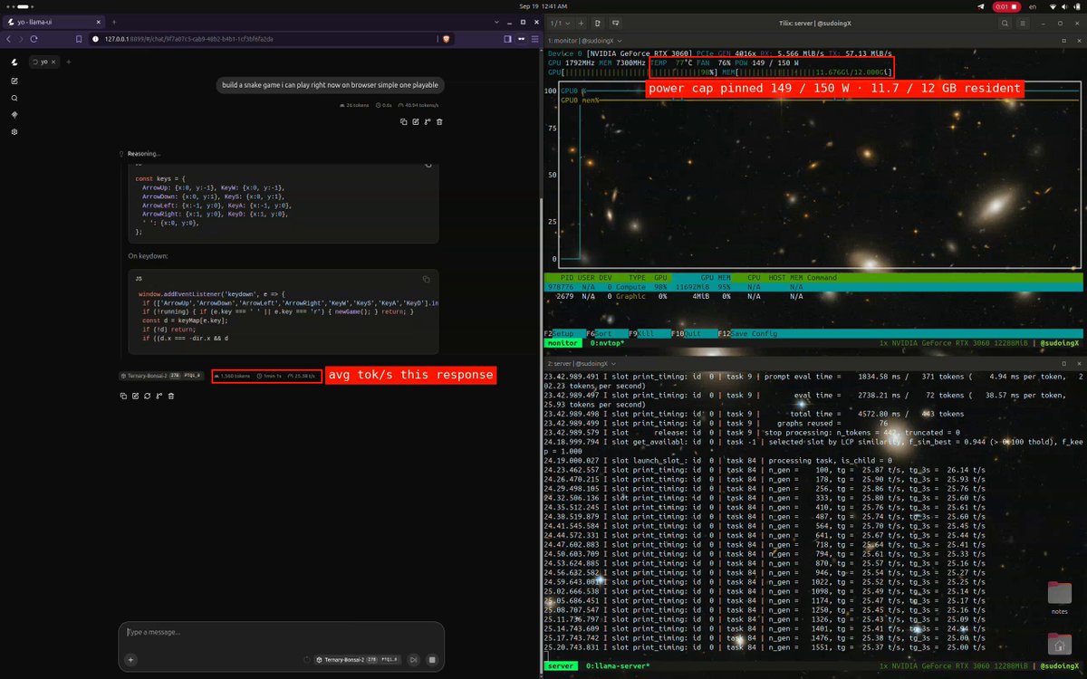Delete the assistant response

coord(170,396)
